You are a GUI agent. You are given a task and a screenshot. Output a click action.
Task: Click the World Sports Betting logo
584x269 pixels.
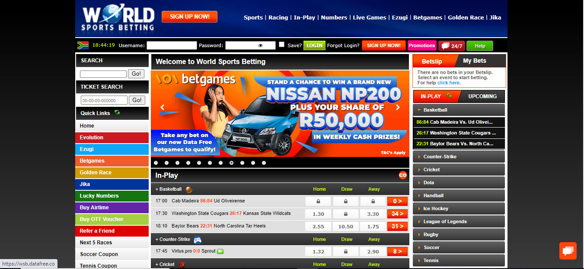(118, 19)
